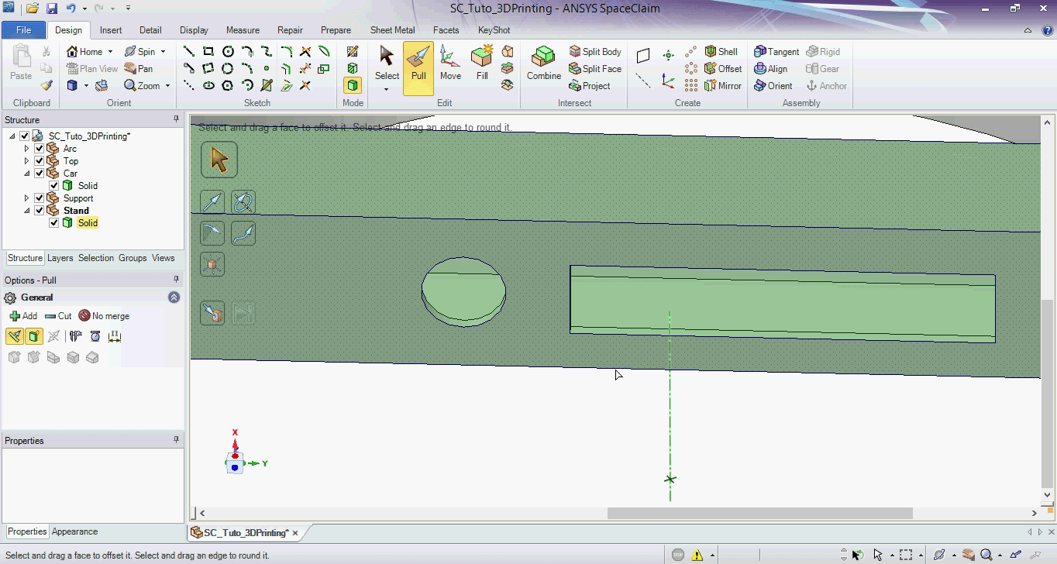Viewport: 1057px width, 564px height.
Task: Select the Mirror tool
Action: click(722, 86)
